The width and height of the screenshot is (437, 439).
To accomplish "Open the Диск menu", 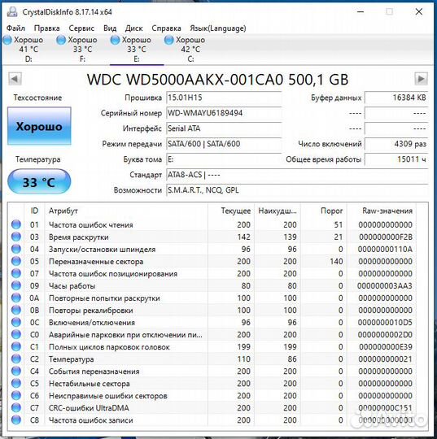I will click(x=133, y=28).
